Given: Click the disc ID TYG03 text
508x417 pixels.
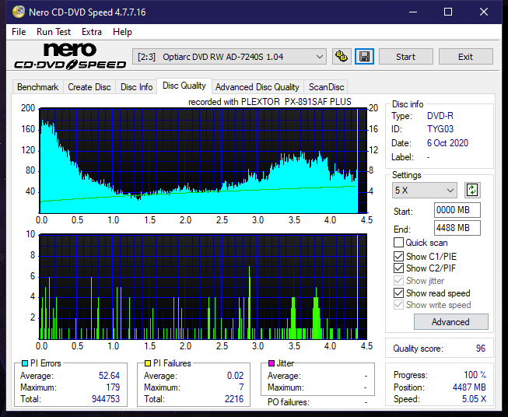Looking at the screenshot, I should (x=440, y=129).
